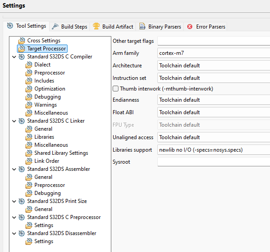270x252 pixels.
Task: Select Dialect under C Compiler
Action: click(x=42, y=65)
